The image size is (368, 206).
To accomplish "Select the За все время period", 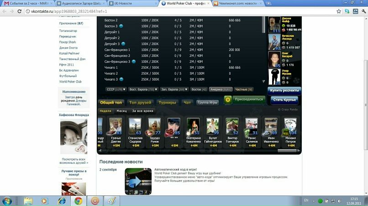I will (142, 111).
